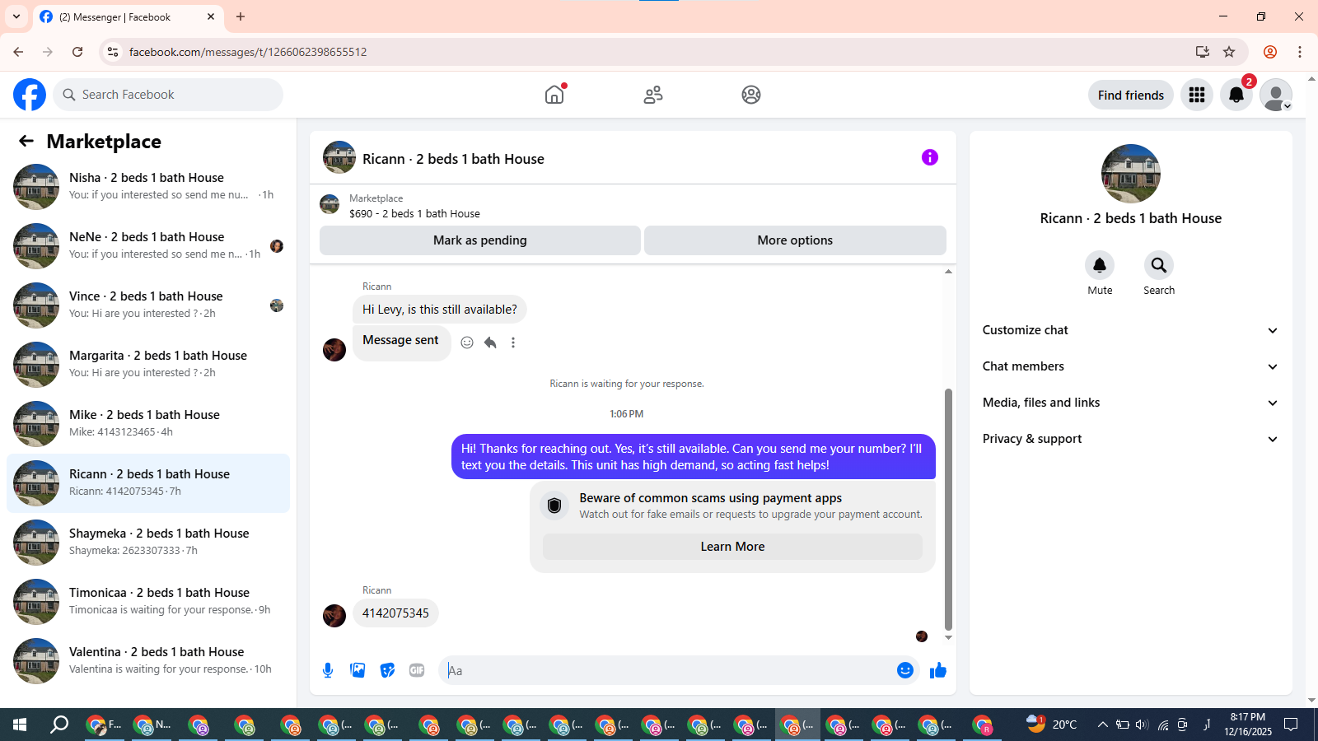This screenshot has width=1318, height=741.
Task: Open the Timonicaa 2 beds 1 bath conversation
Action: tap(148, 602)
